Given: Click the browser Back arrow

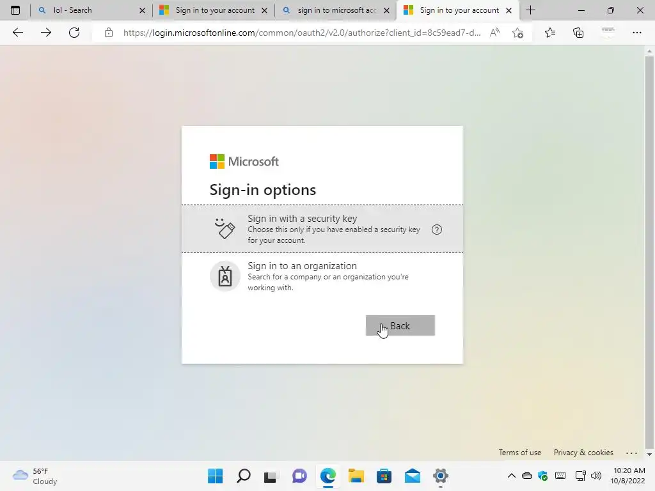Looking at the screenshot, I should 17,33.
